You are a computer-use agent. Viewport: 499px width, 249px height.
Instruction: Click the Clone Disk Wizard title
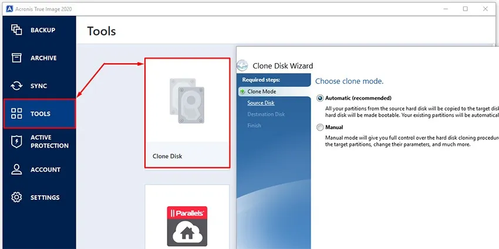pos(283,66)
